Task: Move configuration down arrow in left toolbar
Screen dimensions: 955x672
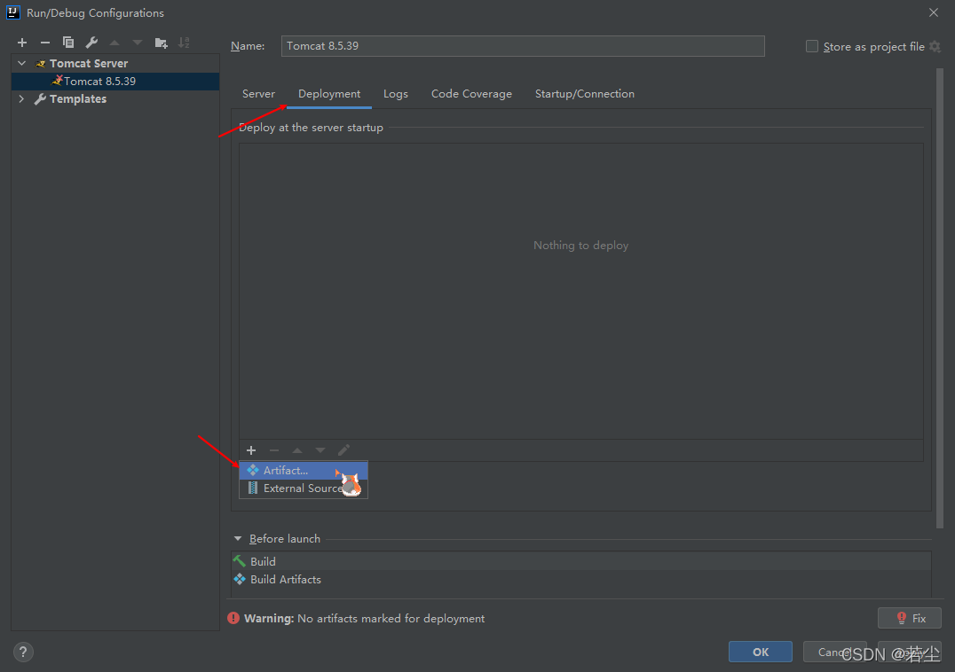Action: [138, 43]
